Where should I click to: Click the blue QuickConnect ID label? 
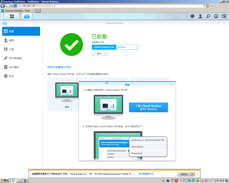(104, 47)
